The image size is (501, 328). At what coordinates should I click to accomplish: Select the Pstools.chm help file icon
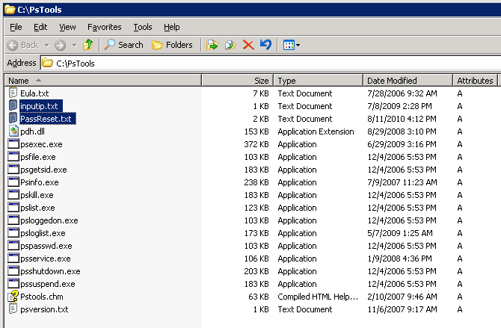click(x=13, y=296)
